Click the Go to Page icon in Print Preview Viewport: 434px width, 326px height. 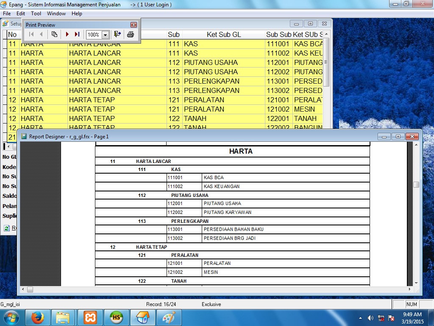(54, 34)
